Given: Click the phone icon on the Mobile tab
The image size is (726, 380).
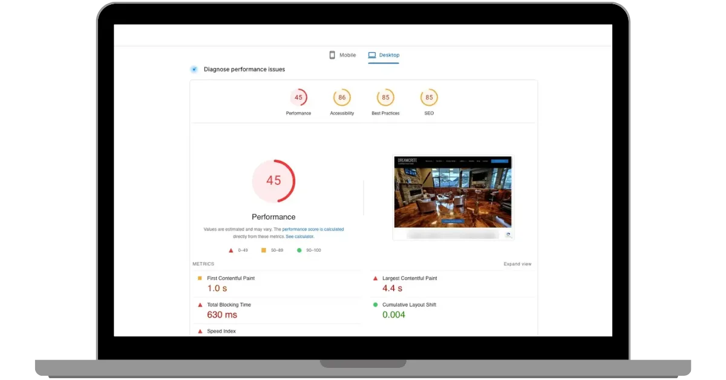Looking at the screenshot, I should pos(332,55).
